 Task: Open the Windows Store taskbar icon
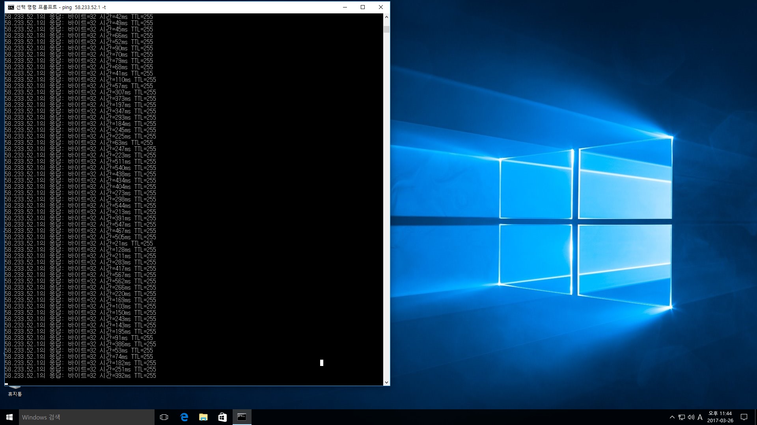(x=222, y=417)
